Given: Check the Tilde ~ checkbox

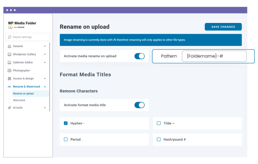Looking at the screenshot, I should 158,123.
